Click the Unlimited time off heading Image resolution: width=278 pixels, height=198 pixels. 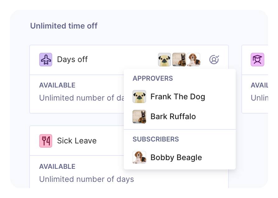pyautogui.click(x=64, y=26)
